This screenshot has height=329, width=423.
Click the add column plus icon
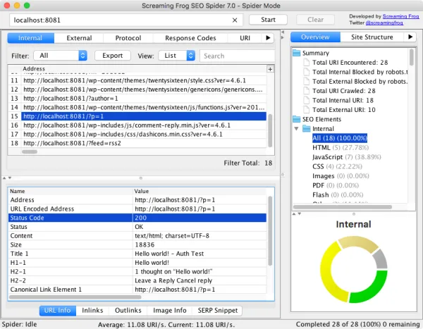(270, 69)
